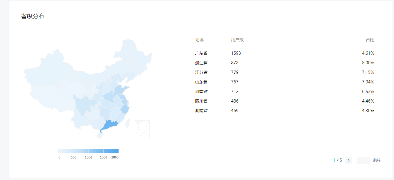Image resolution: width=394 pixels, height=180 pixels.
Task: Click the South China Sea inset box
Action: [x=142, y=129]
